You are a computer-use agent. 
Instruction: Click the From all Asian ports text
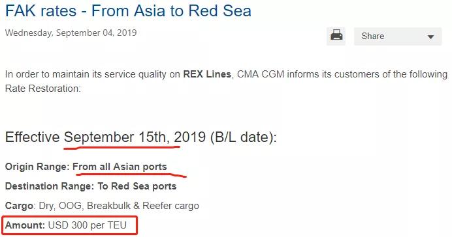coord(120,167)
